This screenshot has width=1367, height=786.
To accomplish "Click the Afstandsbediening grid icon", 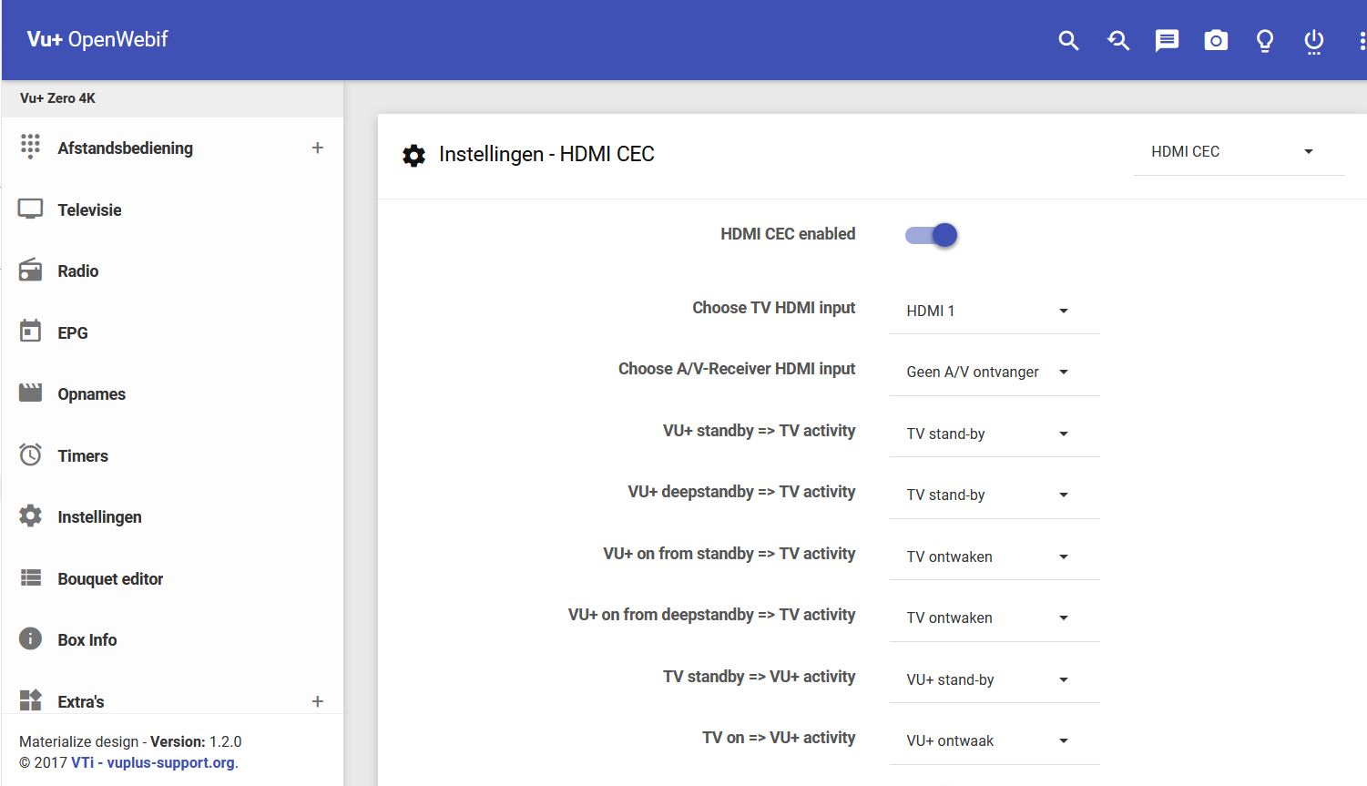I will pos(30,147).
